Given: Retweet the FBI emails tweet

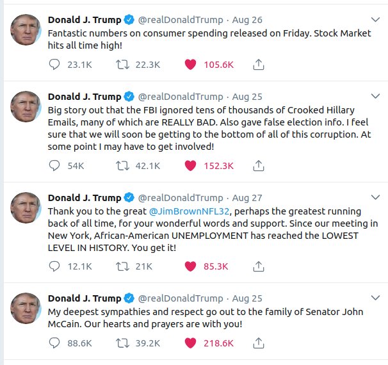Looking at the screenshot, I should click(x=122, y=165).
